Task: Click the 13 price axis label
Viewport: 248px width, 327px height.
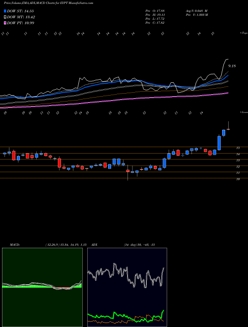Action: [238, 161]
